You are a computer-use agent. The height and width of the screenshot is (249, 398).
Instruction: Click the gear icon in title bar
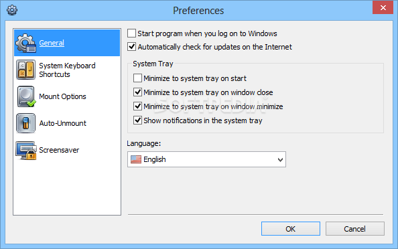pos(12,10)
